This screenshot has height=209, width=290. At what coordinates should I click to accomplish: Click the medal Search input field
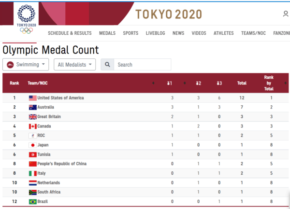143,65
